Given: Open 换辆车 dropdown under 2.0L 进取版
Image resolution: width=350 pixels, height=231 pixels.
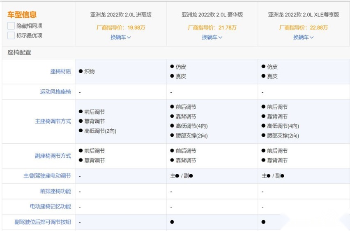Looking at the screenshot, I should (x=121, y=37).
